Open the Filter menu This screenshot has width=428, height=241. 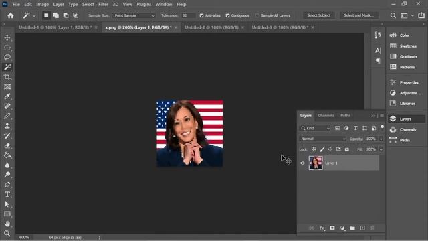103,5
